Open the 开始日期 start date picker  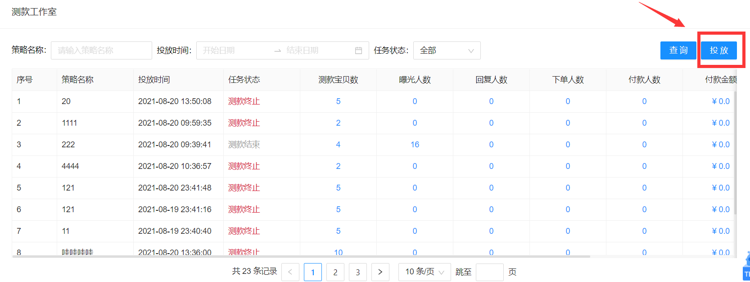coord(234,50)
